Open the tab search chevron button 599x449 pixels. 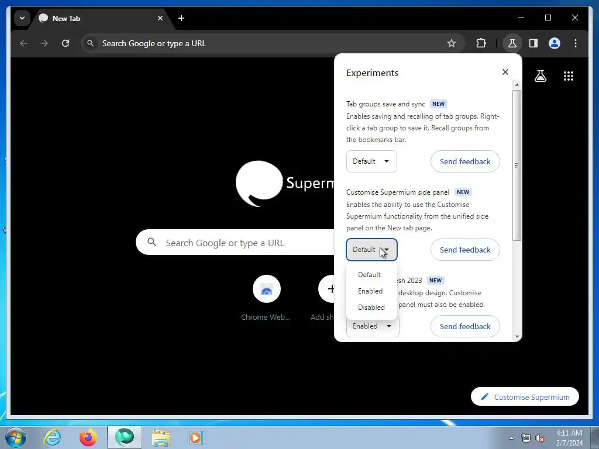click(22, 18)
